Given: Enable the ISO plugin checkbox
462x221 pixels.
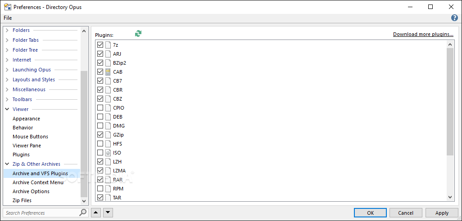Looking at the screenshot, I should pyautogui.click(x=100, y=153).
